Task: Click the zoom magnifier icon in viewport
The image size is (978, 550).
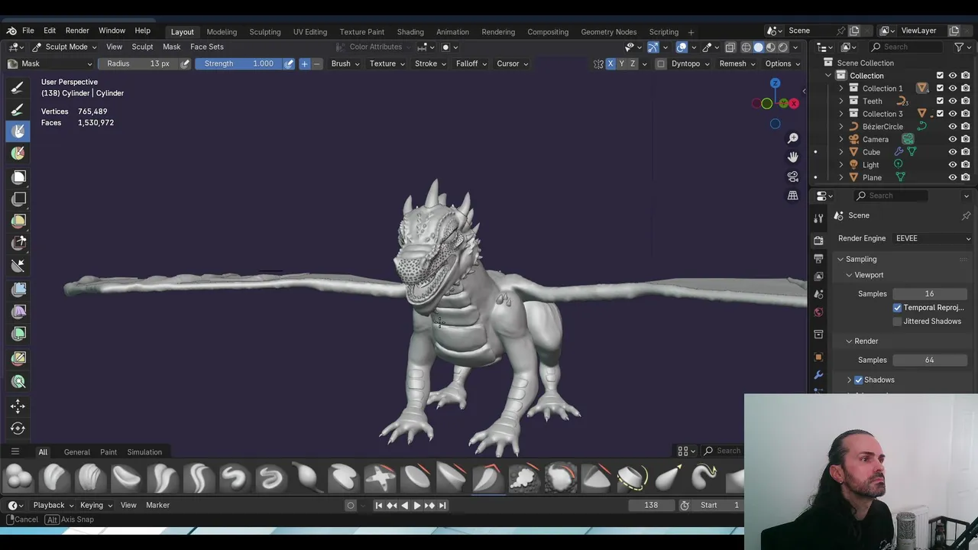Action: click(x=793, y=138)
